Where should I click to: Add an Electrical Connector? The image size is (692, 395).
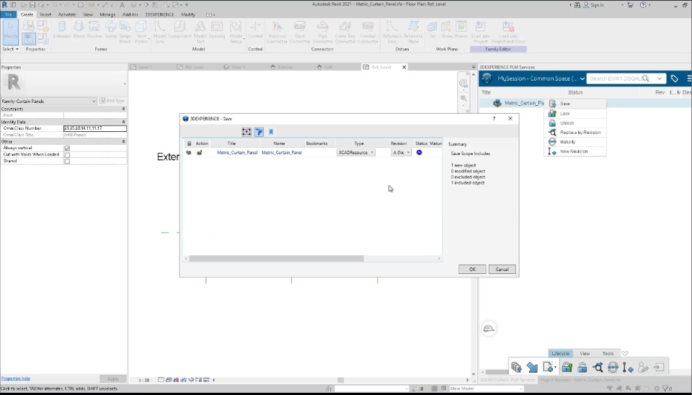click(277, 32)
